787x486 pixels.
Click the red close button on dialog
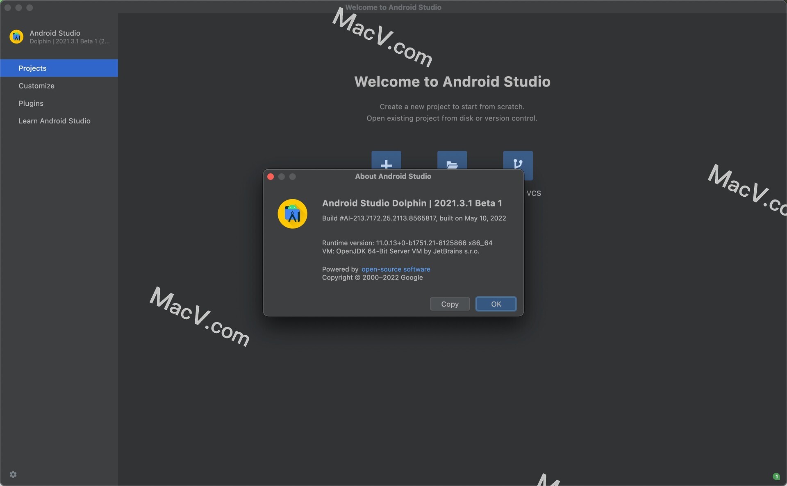pos(271,177)
